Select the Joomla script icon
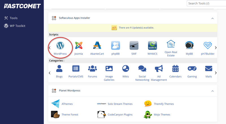Viewport: 226px width, 124px height. tap(79, 45)
